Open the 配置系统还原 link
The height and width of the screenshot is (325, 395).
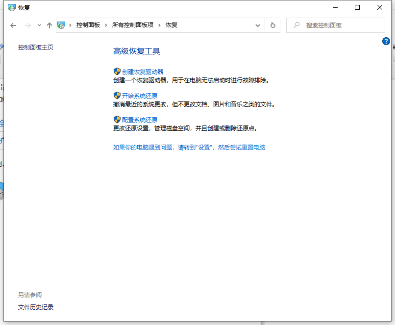pyautogui.click(x=140, y=120)
